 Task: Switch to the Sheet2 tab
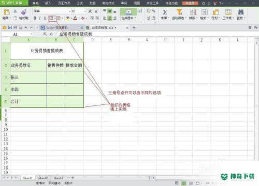(x=43, y=178)
